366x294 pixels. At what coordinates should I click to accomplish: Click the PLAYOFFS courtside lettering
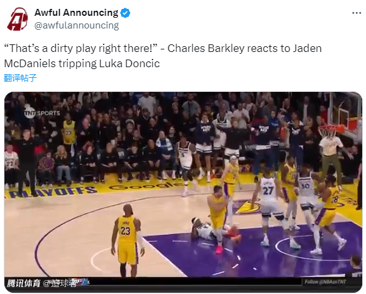[x=53, y=191]
